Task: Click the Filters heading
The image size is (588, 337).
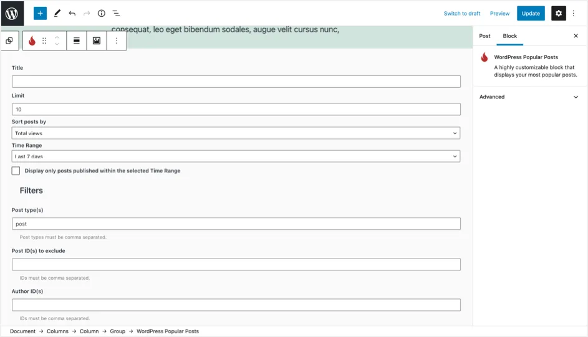Action: [31, 191]
